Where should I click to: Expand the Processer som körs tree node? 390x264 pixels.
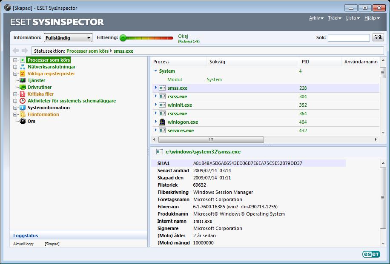pyautogui.click(x=15, y=60)
